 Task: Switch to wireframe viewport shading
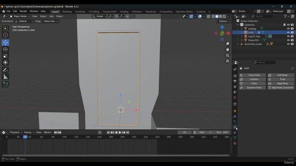[x=213, y=17]
